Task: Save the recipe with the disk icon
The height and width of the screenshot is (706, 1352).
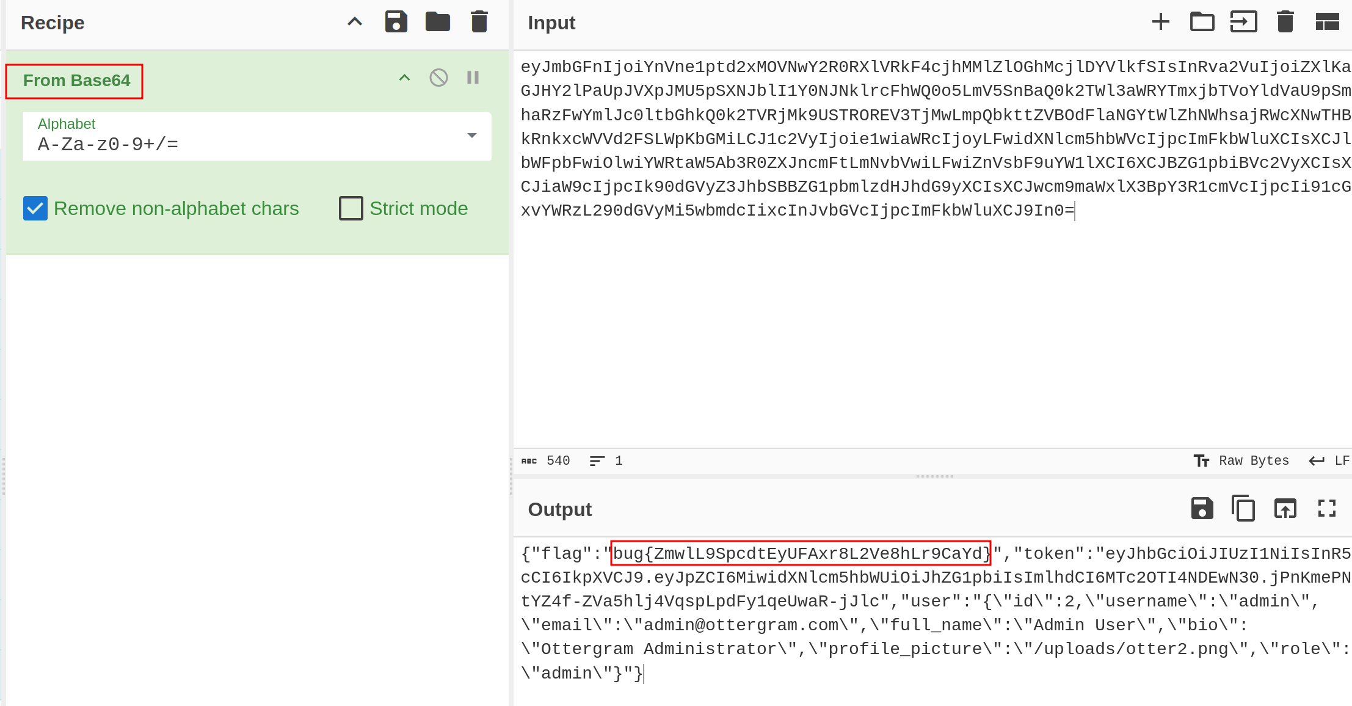Action: [396, 22]
